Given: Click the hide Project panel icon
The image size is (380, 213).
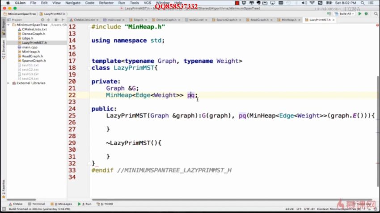Looking at the screenshot, I should tap(63, 20).
